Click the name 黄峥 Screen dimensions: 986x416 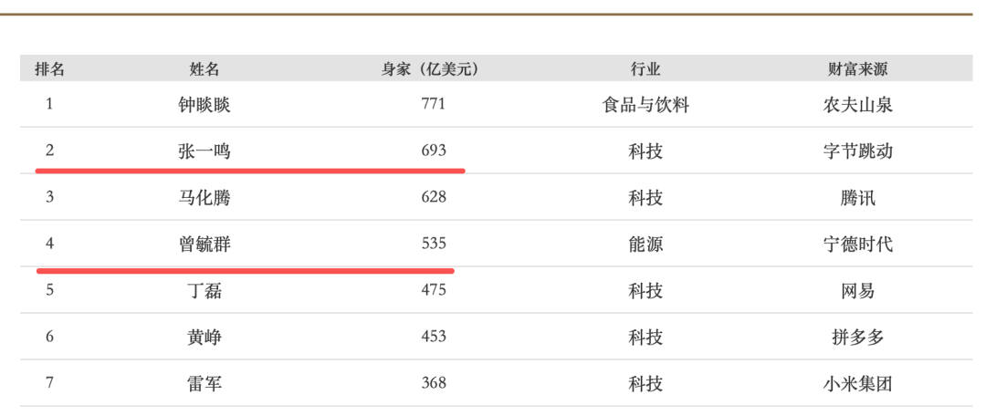[x=205, y=338]
